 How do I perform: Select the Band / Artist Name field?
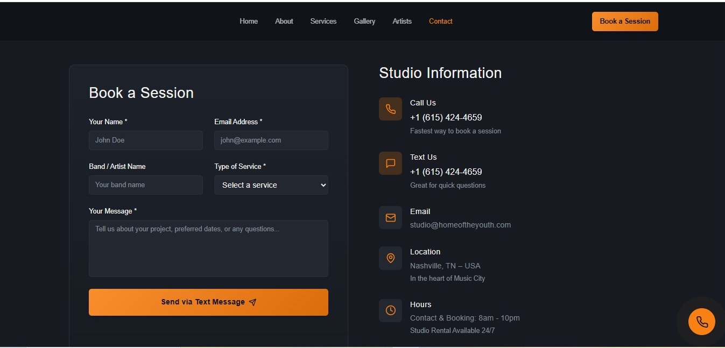click(x=145, y=185)
